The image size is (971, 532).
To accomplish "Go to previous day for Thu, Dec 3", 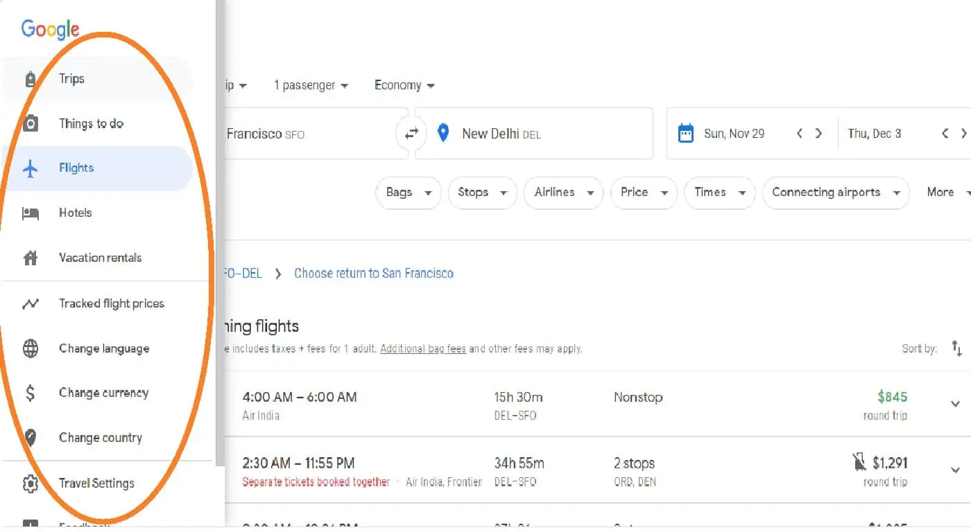I will [x=945, y=134].
